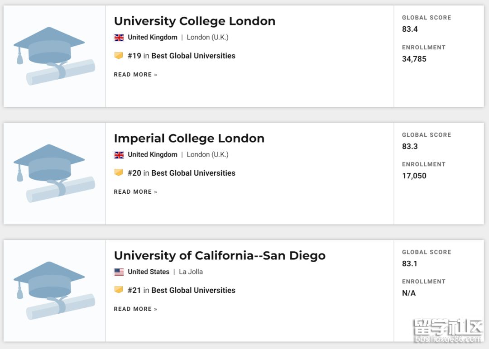Click the #20 ranking badge icon
Image resolution: width=489 pixels, height=349 pixels.
pos(119,173)
